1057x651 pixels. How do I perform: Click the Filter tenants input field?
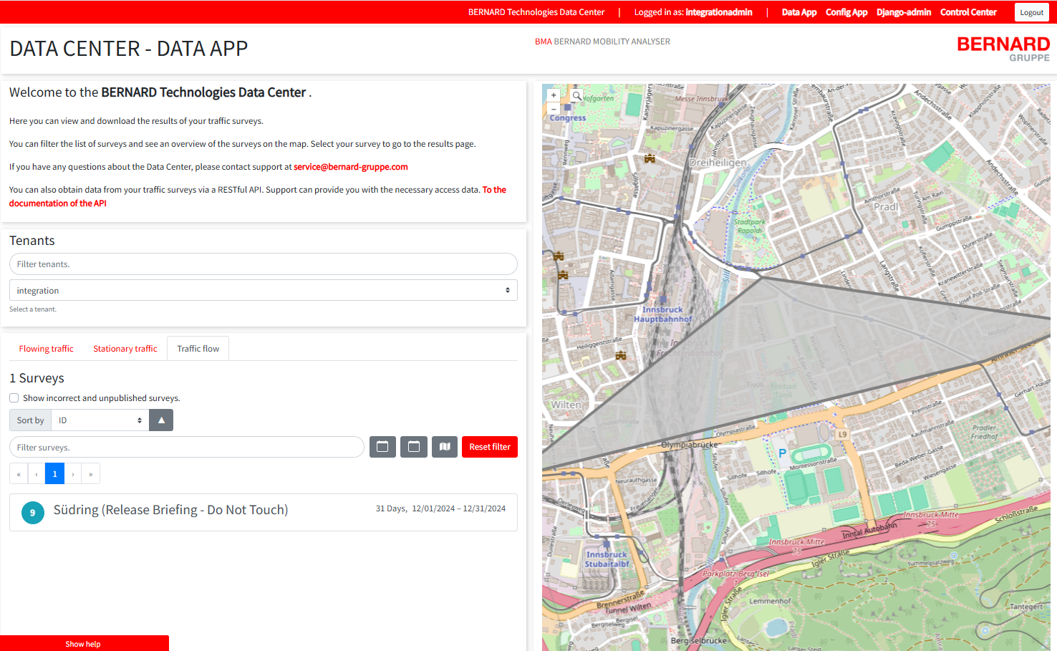[264, 264]
